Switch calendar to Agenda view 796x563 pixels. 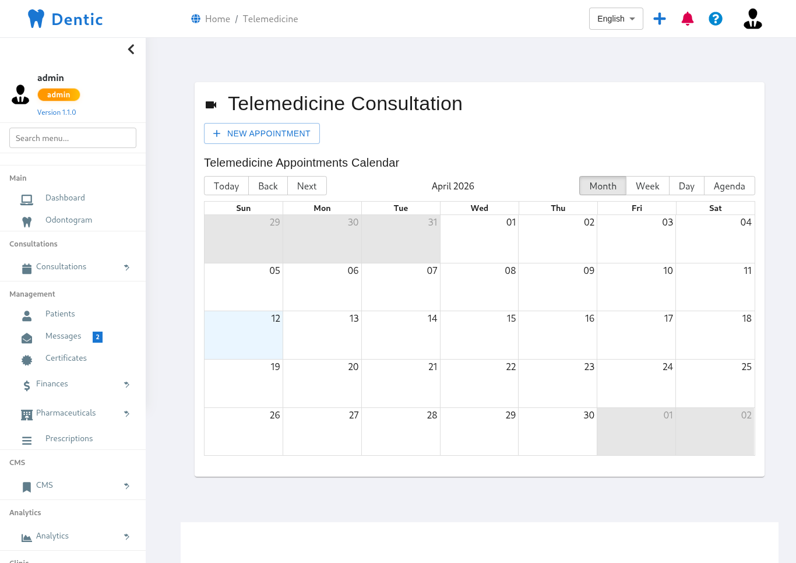[x=729, y=186]
